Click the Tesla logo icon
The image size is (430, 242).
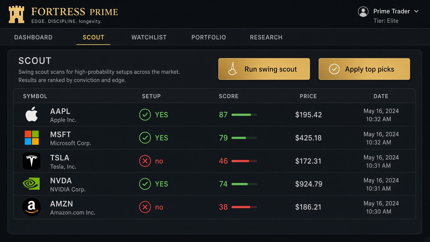coord(32,161)
